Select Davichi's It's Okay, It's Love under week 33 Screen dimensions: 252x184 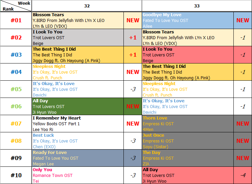tap(188, 106)
